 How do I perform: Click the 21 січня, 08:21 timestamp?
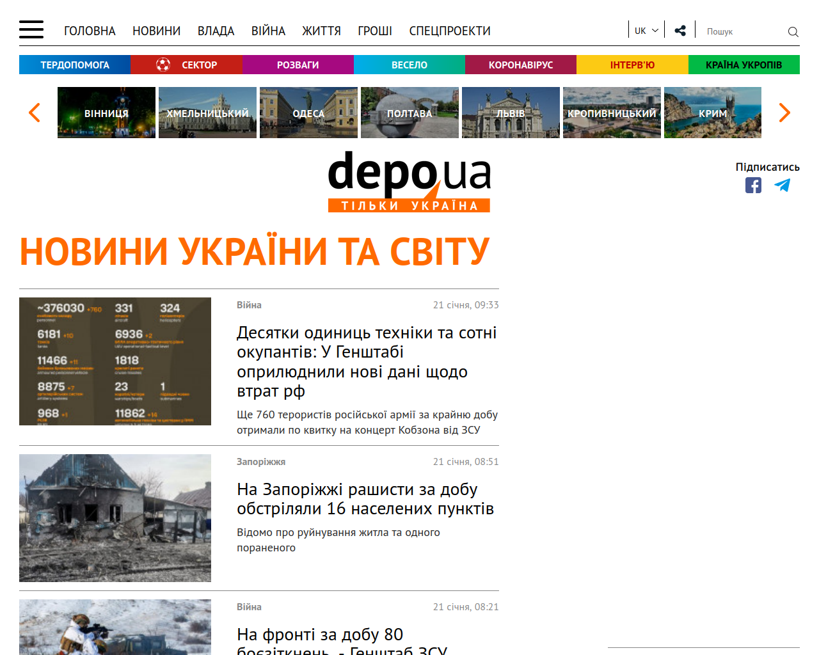(466, 607)
